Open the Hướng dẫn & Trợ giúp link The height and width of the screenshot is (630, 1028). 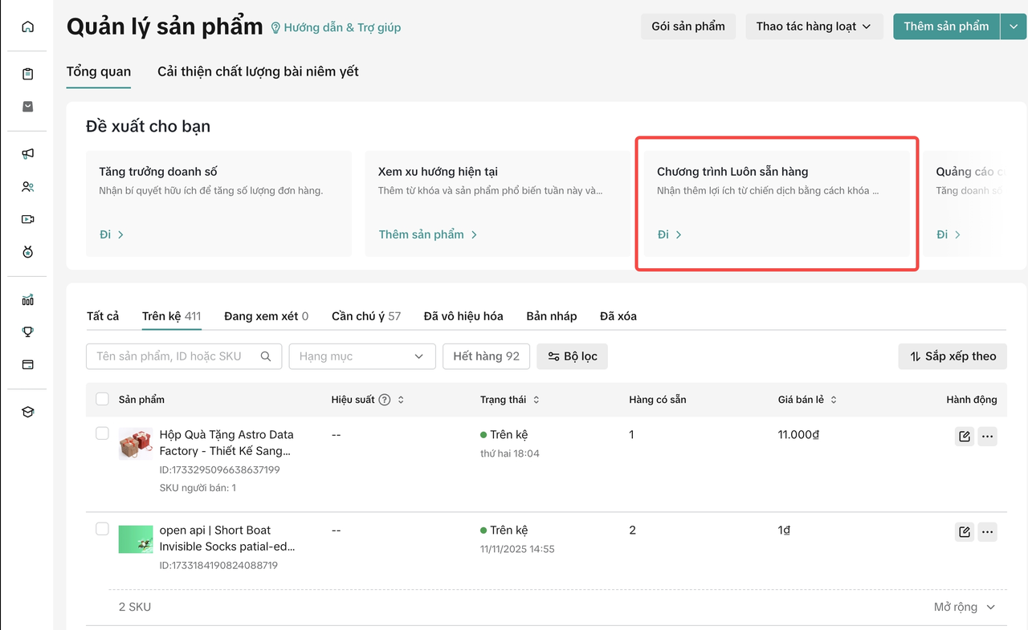(x=336, y=27)
